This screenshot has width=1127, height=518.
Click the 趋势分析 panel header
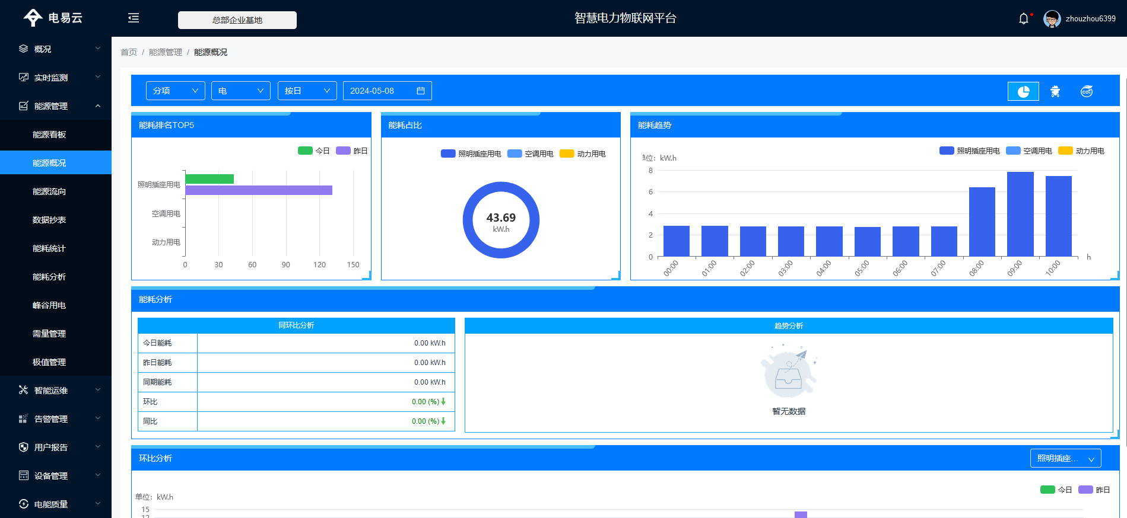[x=789, y=326]
